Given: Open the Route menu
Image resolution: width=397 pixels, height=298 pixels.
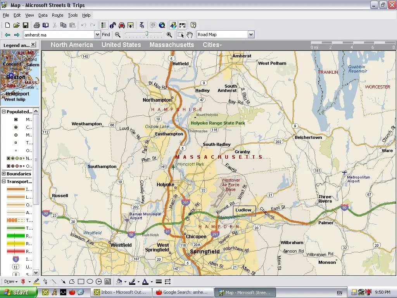Looking at the screenshot, I should (x=57, y=15).
